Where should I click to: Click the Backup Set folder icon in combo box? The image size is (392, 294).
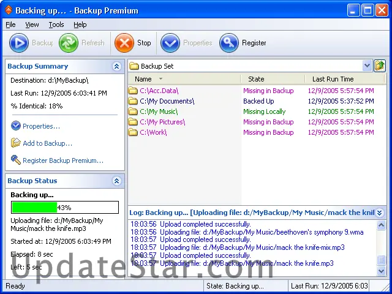[x=134, y=66]
